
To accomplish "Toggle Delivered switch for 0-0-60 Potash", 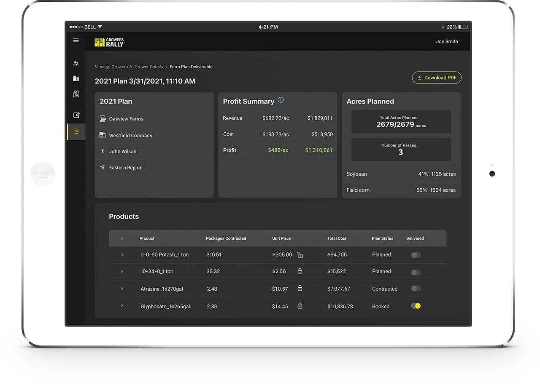I will coord(416,255).
